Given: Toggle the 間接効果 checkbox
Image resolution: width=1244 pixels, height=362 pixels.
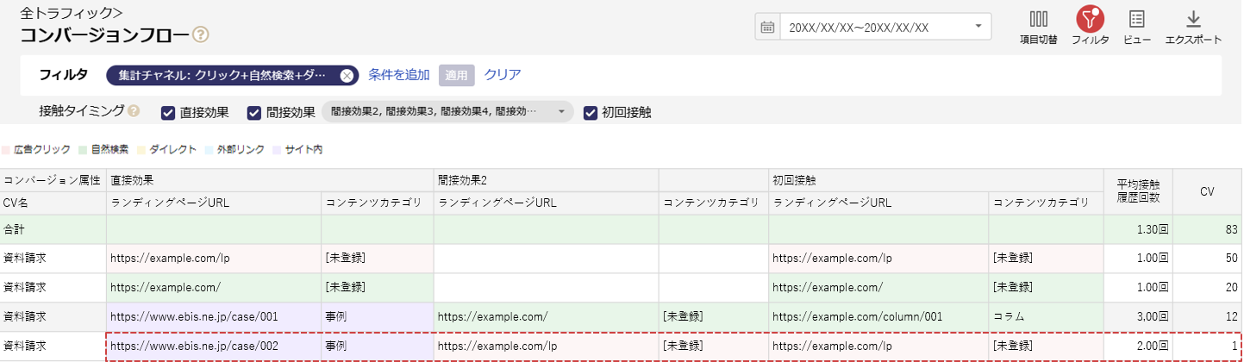Looking at the screenshot, I should pos(254,112).
